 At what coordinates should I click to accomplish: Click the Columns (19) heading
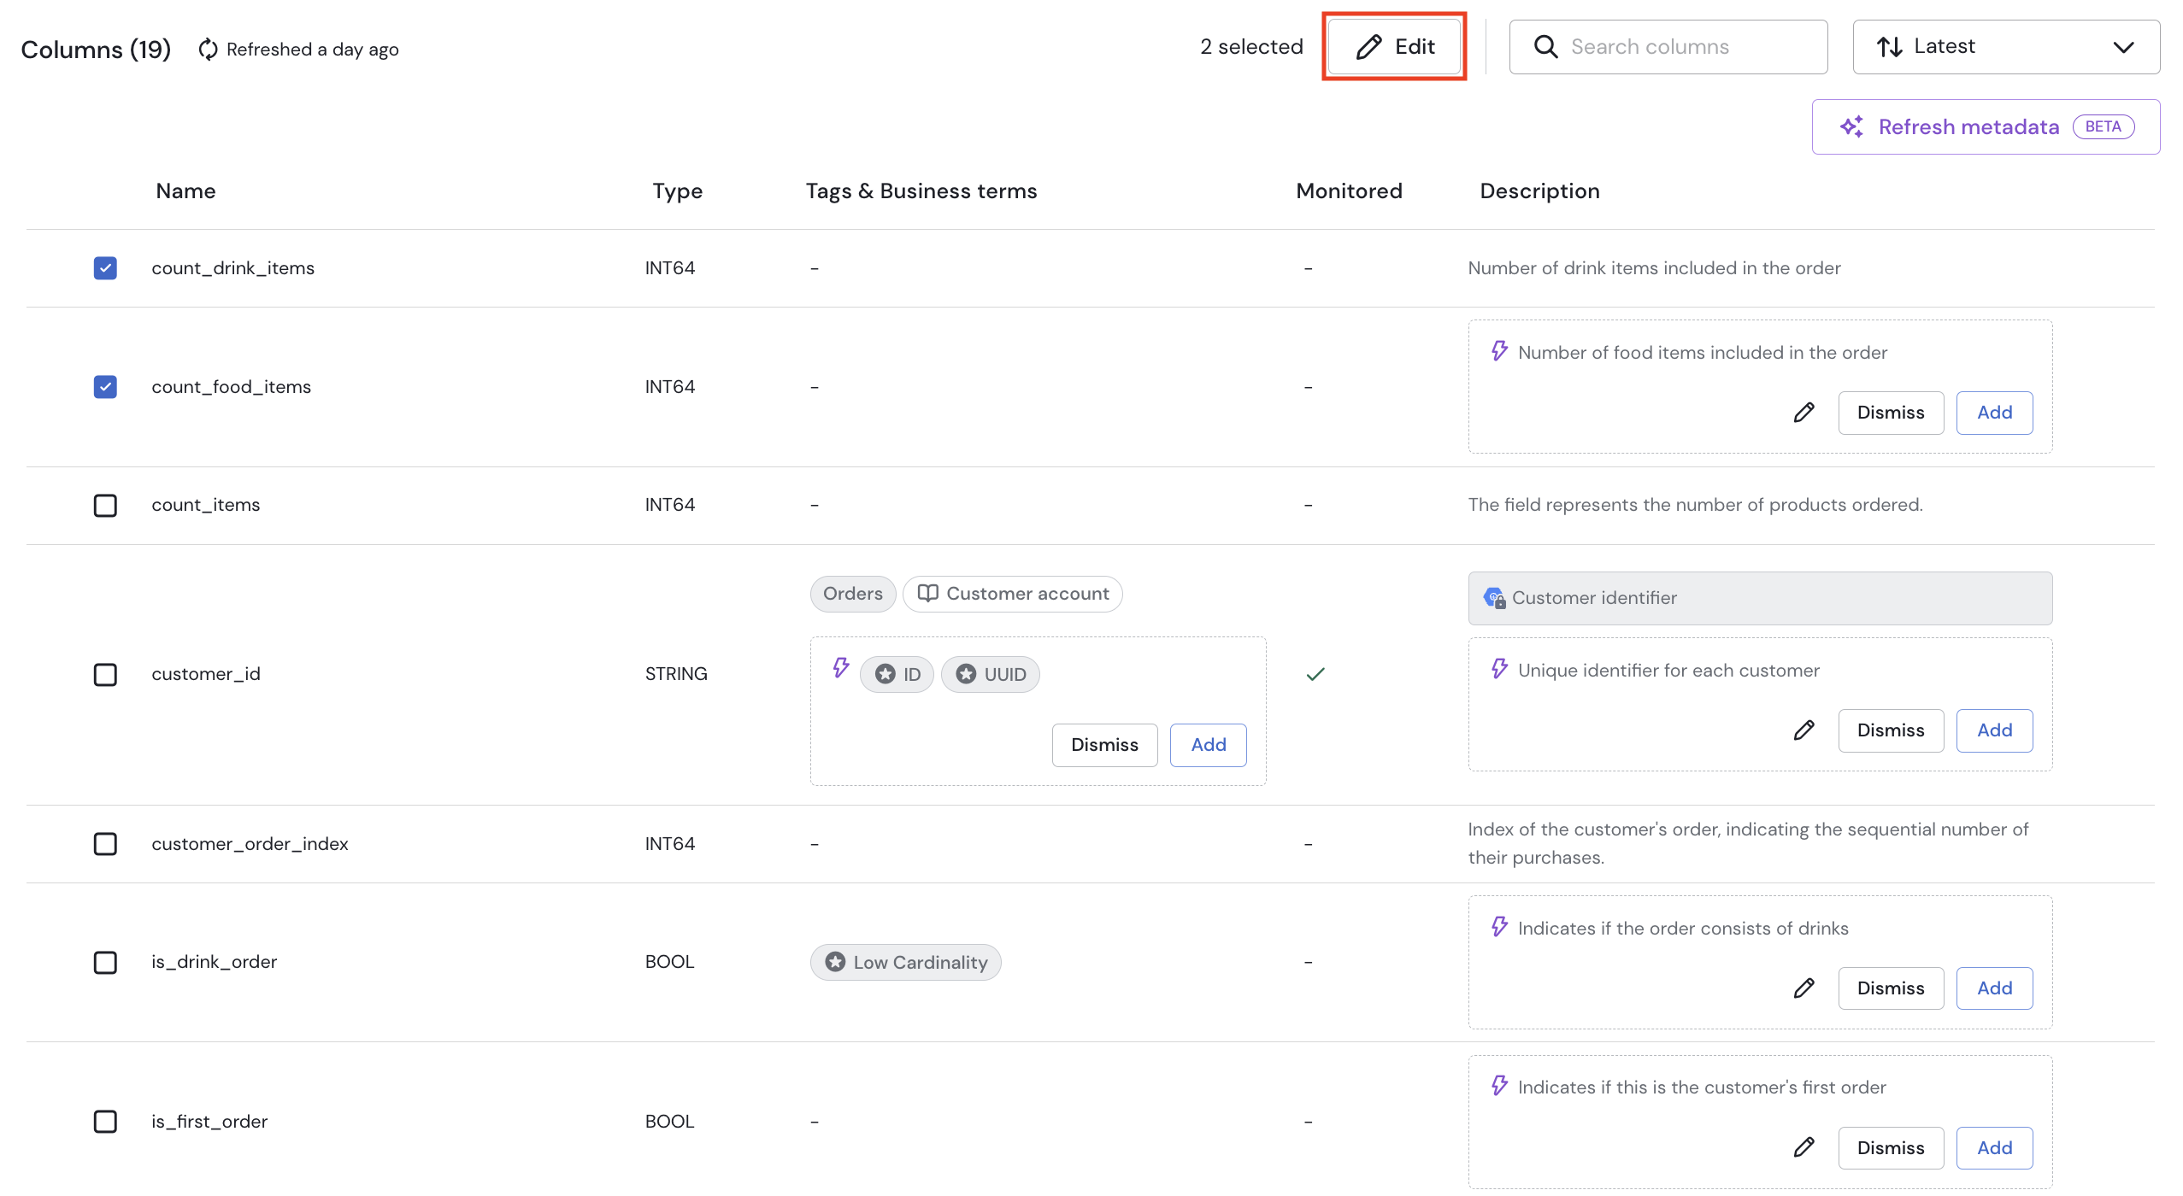pos(96,50)
